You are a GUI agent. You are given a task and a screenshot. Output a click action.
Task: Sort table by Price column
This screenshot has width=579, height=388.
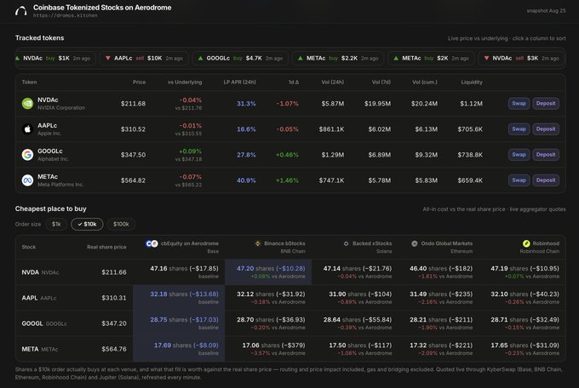(x=139, y=83)
